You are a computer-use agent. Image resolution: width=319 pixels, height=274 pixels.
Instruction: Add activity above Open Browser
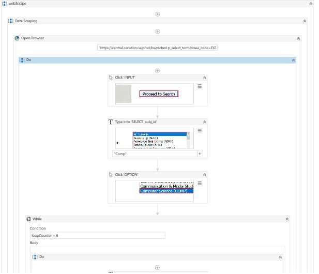click(157, 32)
